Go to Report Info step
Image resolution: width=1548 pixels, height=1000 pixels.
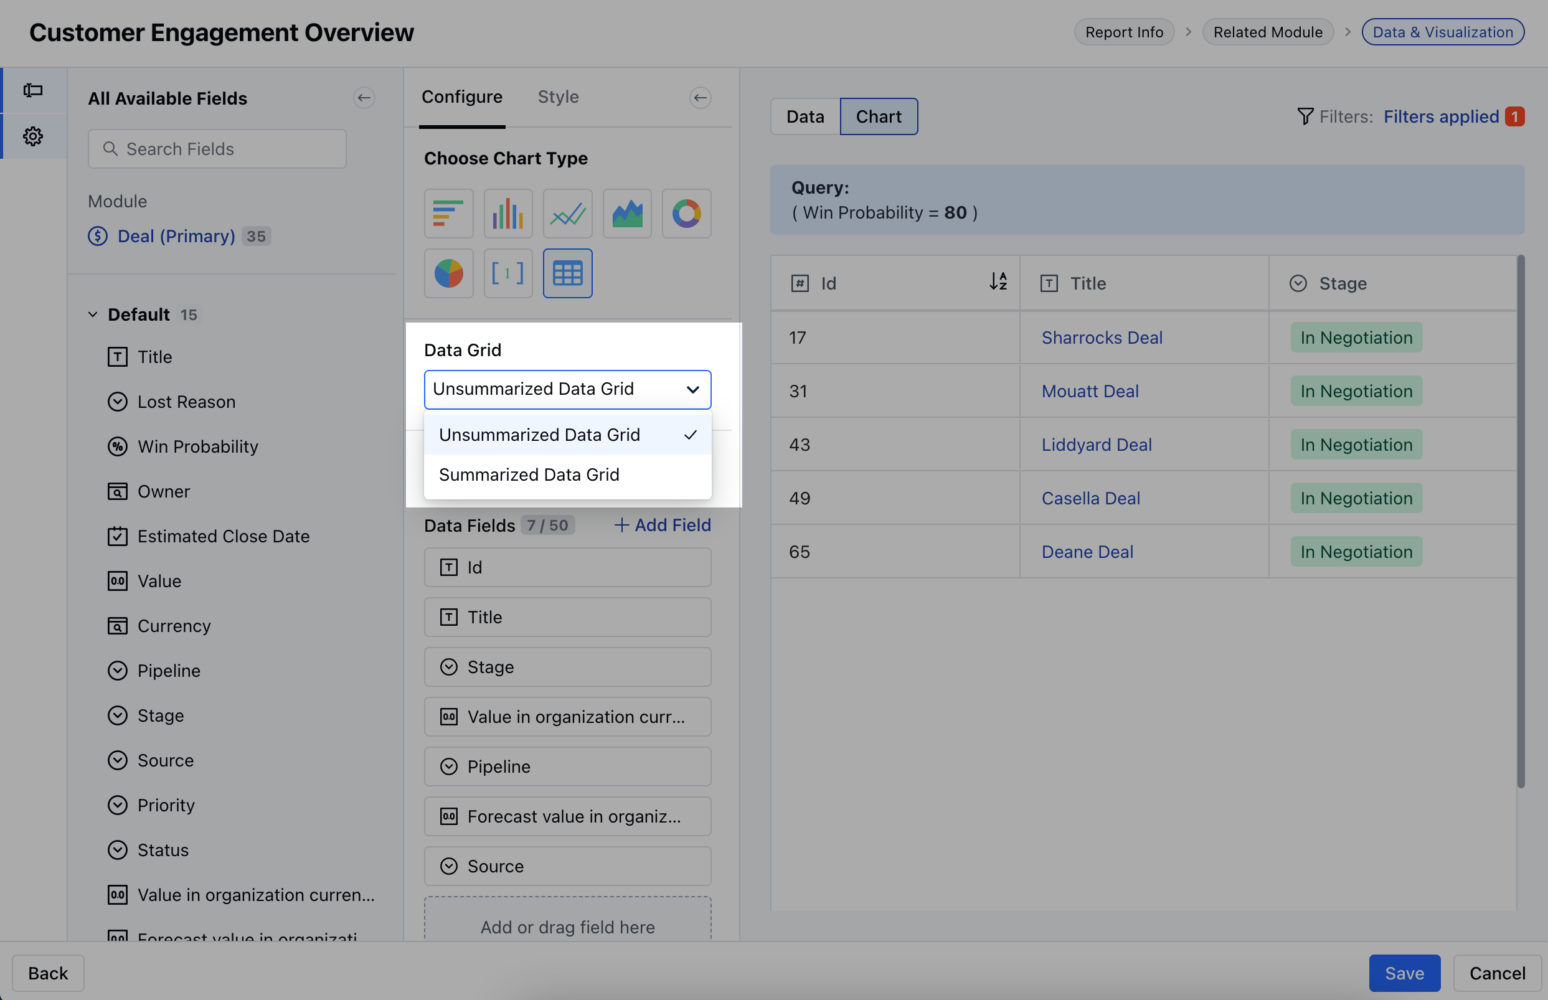click(1124, 32)
